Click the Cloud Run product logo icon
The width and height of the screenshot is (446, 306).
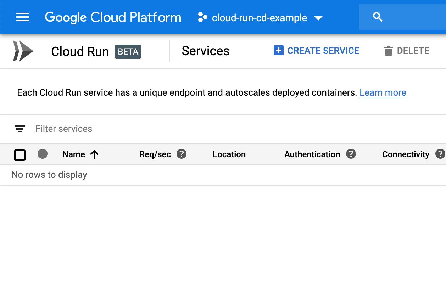click(x=23, y=51)
